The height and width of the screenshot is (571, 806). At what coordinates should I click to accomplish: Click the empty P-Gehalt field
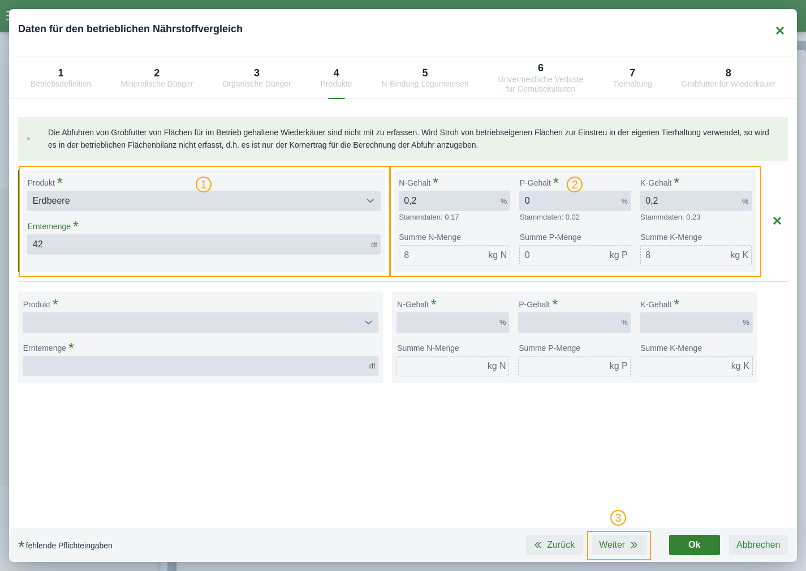tap(574, 323)
